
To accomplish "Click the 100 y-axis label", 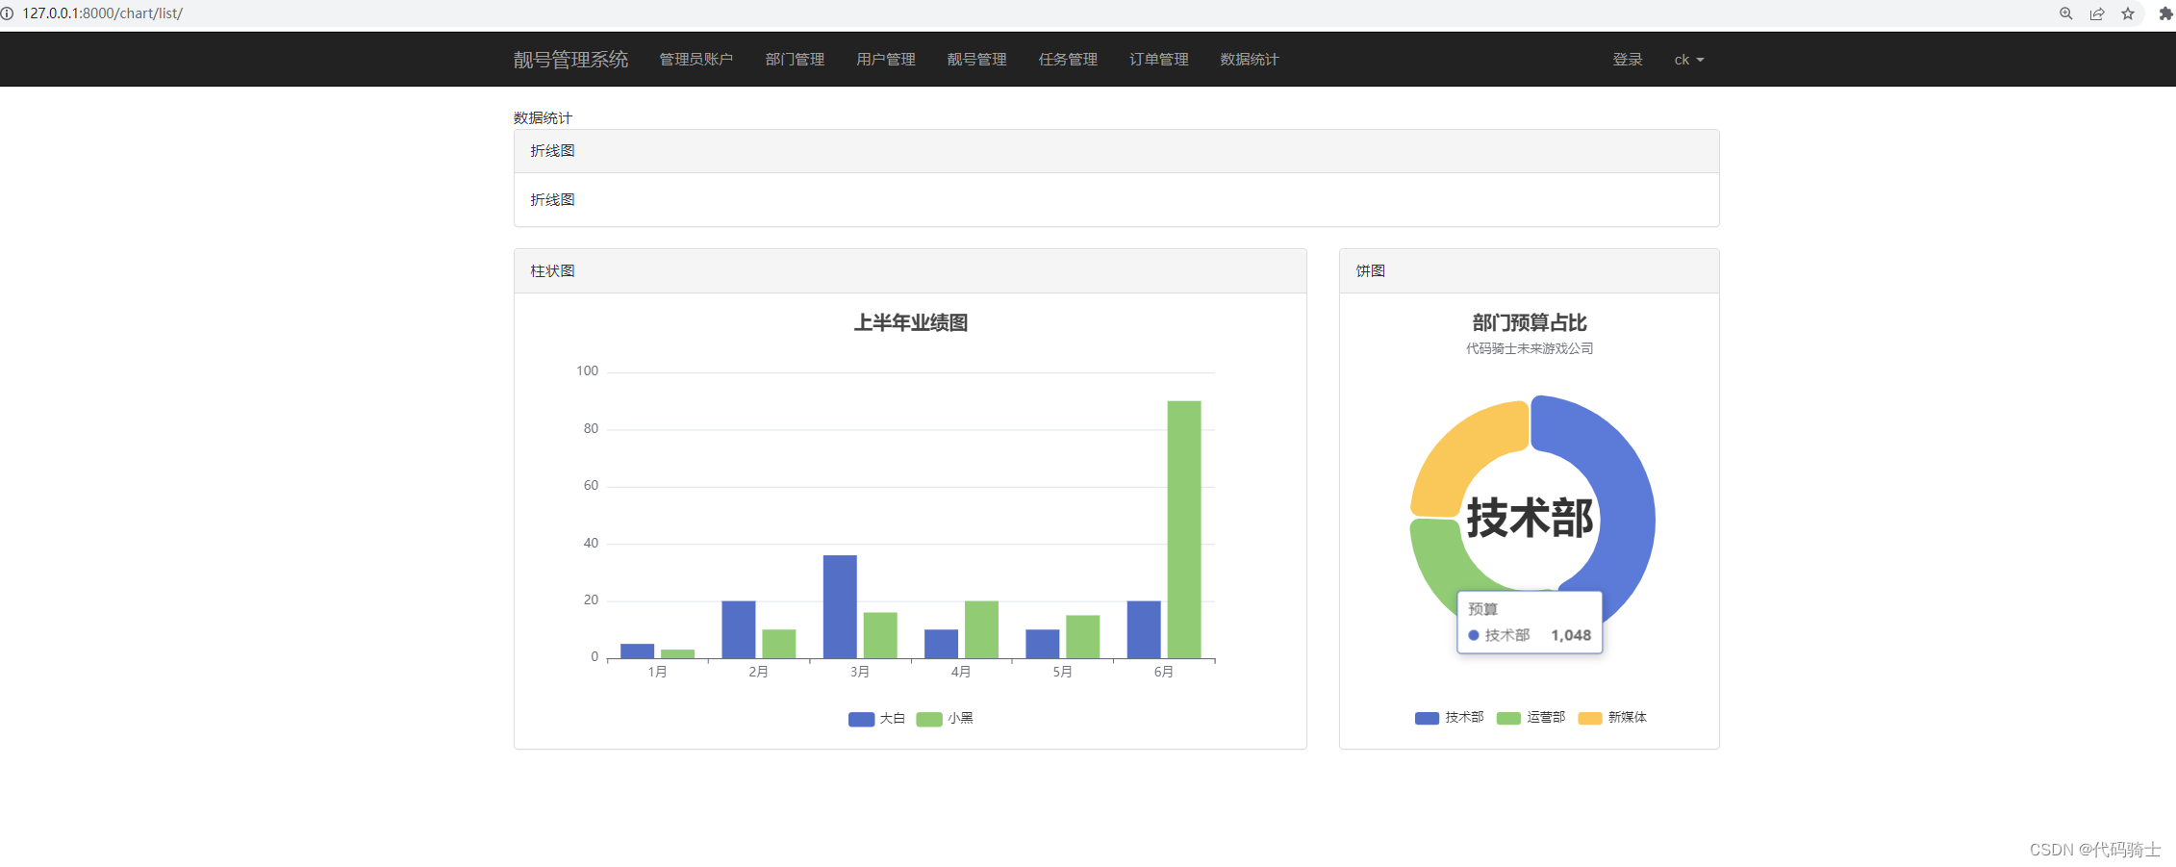I will pyautogui.click(x=587, y=371).
